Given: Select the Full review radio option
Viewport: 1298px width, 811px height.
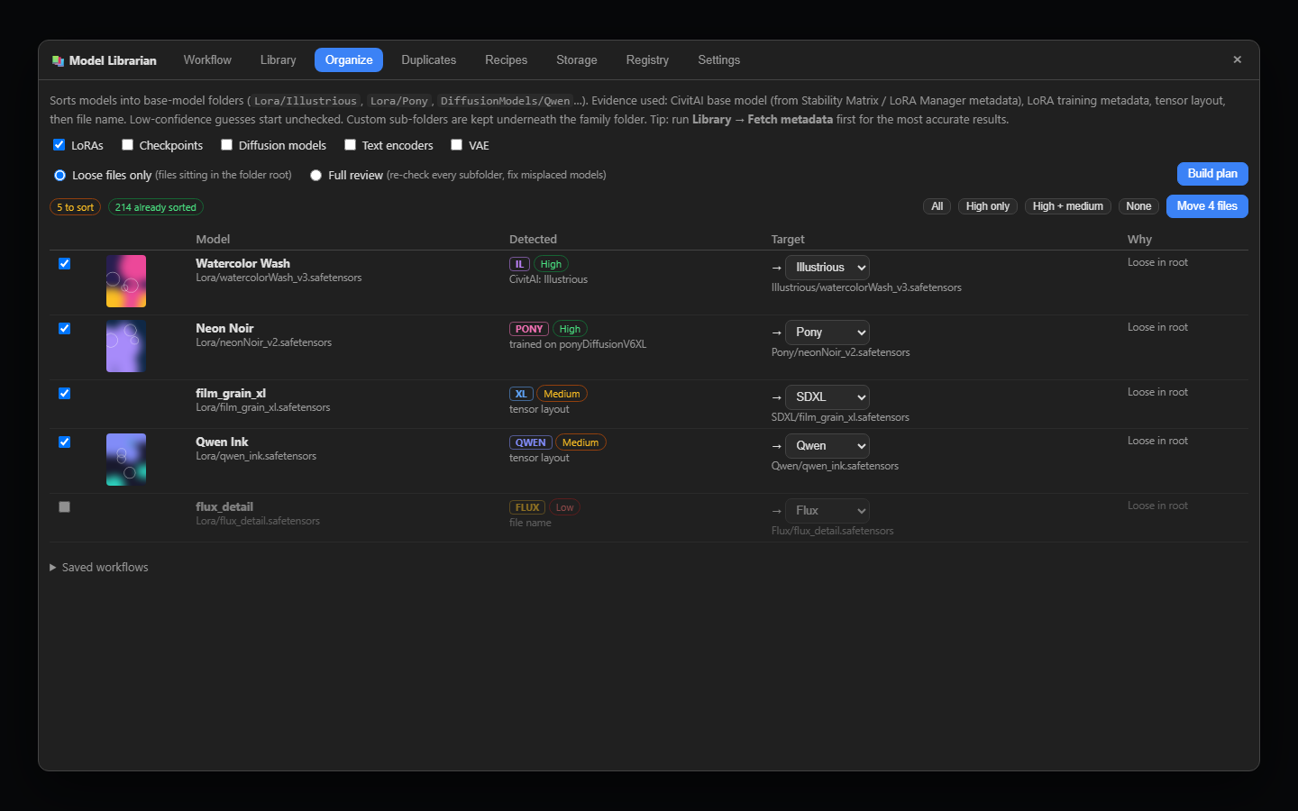Looking at the screenshot, I should click(315, 175).
